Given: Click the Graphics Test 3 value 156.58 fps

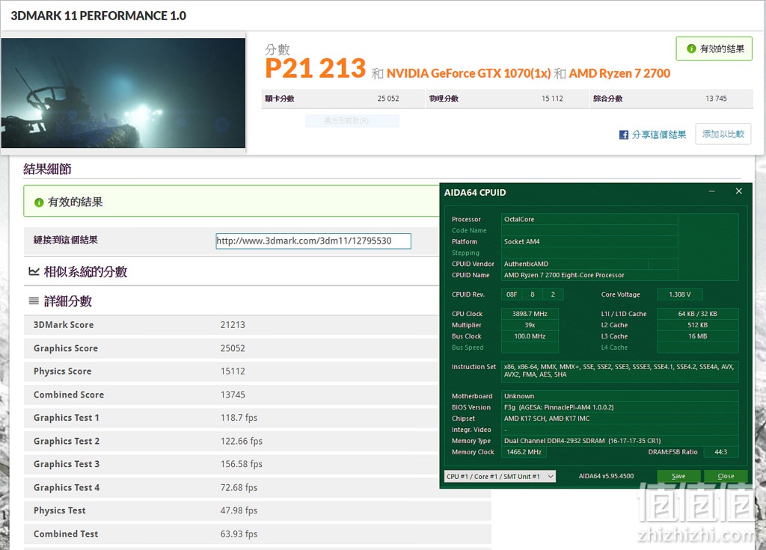Looking at the screenshot, I should pyautogui.click(x=242, y=464).
